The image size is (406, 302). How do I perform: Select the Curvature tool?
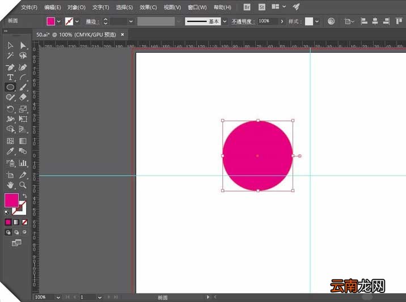point(23,67)
